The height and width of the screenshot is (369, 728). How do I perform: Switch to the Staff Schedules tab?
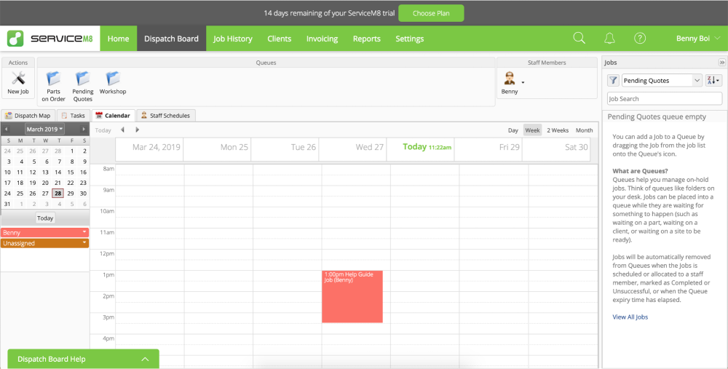(166, 116)
